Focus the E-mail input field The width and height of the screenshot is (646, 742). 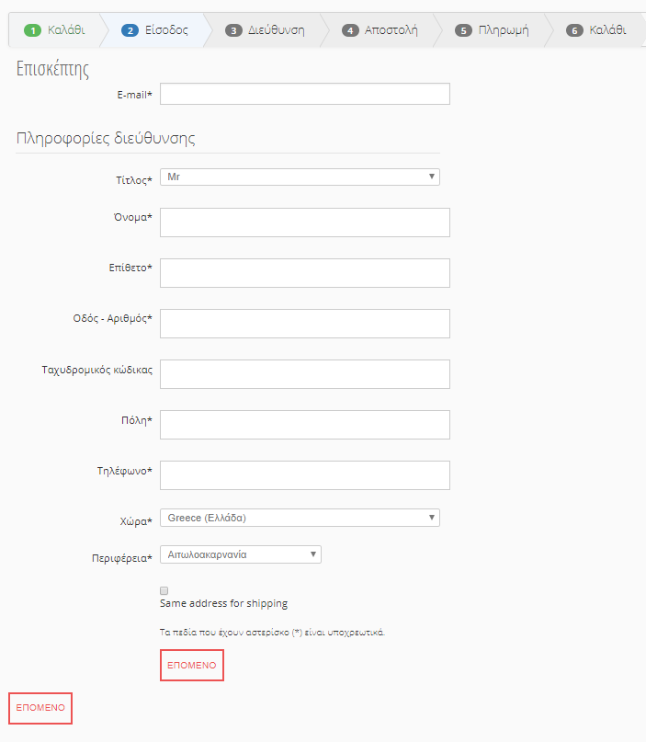[x=305, y=95]
